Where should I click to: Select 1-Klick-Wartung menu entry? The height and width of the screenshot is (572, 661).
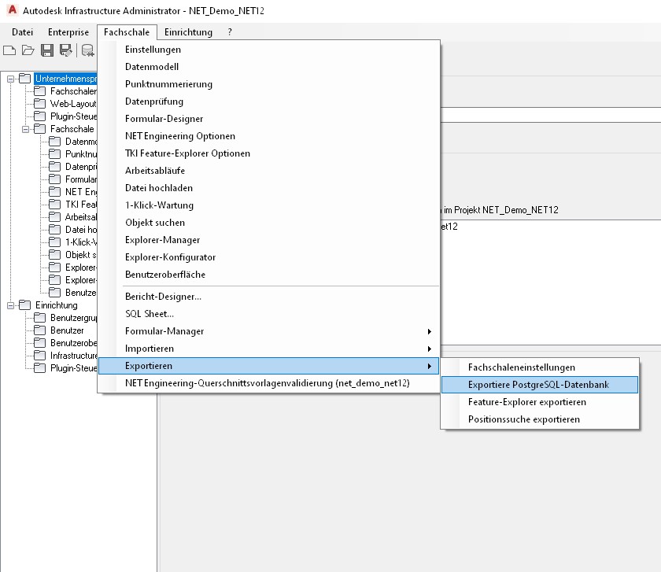[269, 205]
